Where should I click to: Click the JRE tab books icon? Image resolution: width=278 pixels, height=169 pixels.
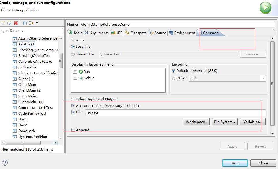coord(113,33)
